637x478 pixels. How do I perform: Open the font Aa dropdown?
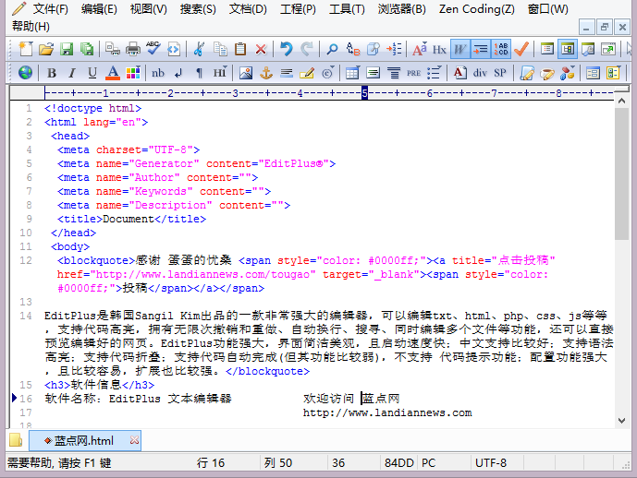click(419, 50)
